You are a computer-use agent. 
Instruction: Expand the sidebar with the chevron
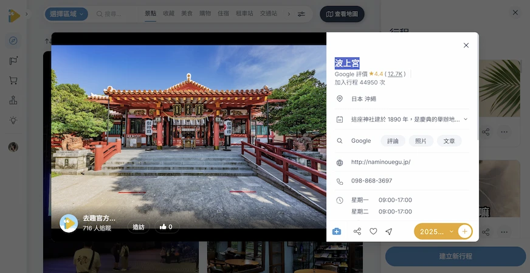tap(27, 14)
